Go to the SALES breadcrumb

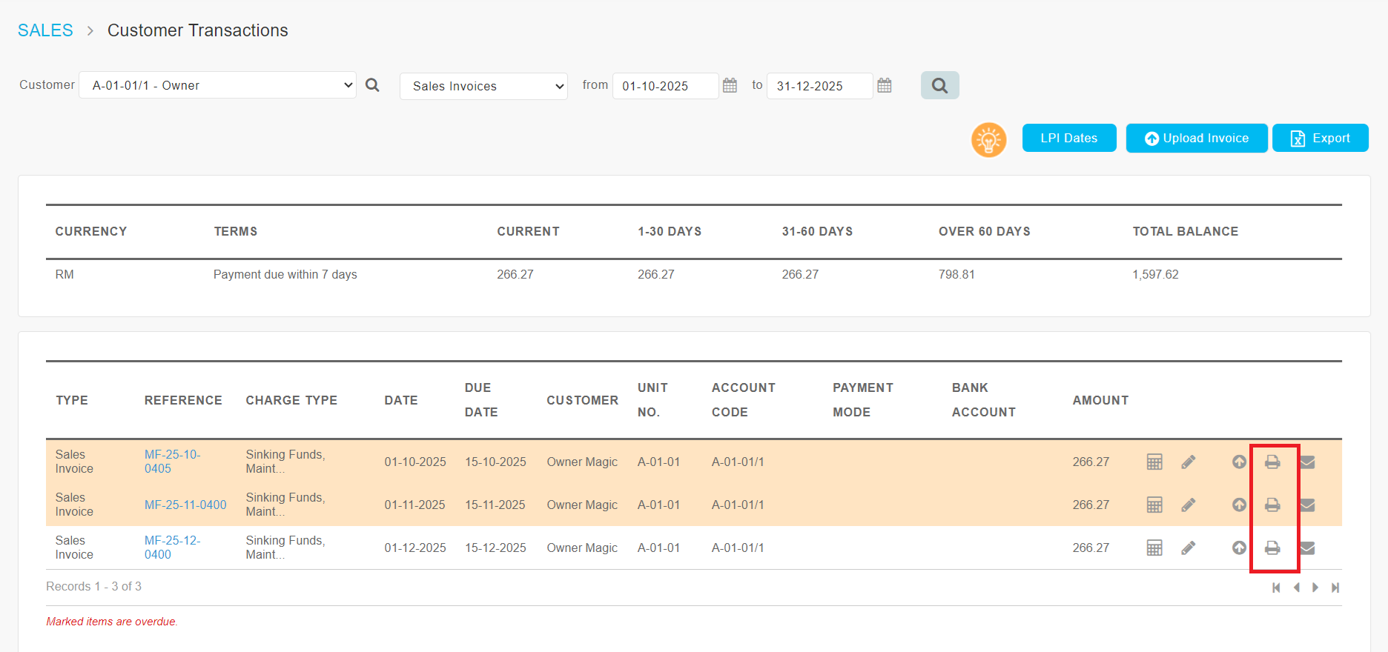point(45,30)
